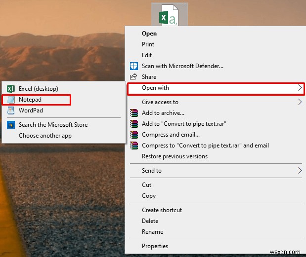Screen dimensions: 306x257
Task: Click the Excel icon in the Open with submenu
Action: pos(11,89)
